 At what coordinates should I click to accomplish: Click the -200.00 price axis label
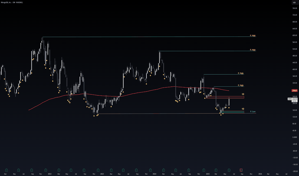pos(295,171)
